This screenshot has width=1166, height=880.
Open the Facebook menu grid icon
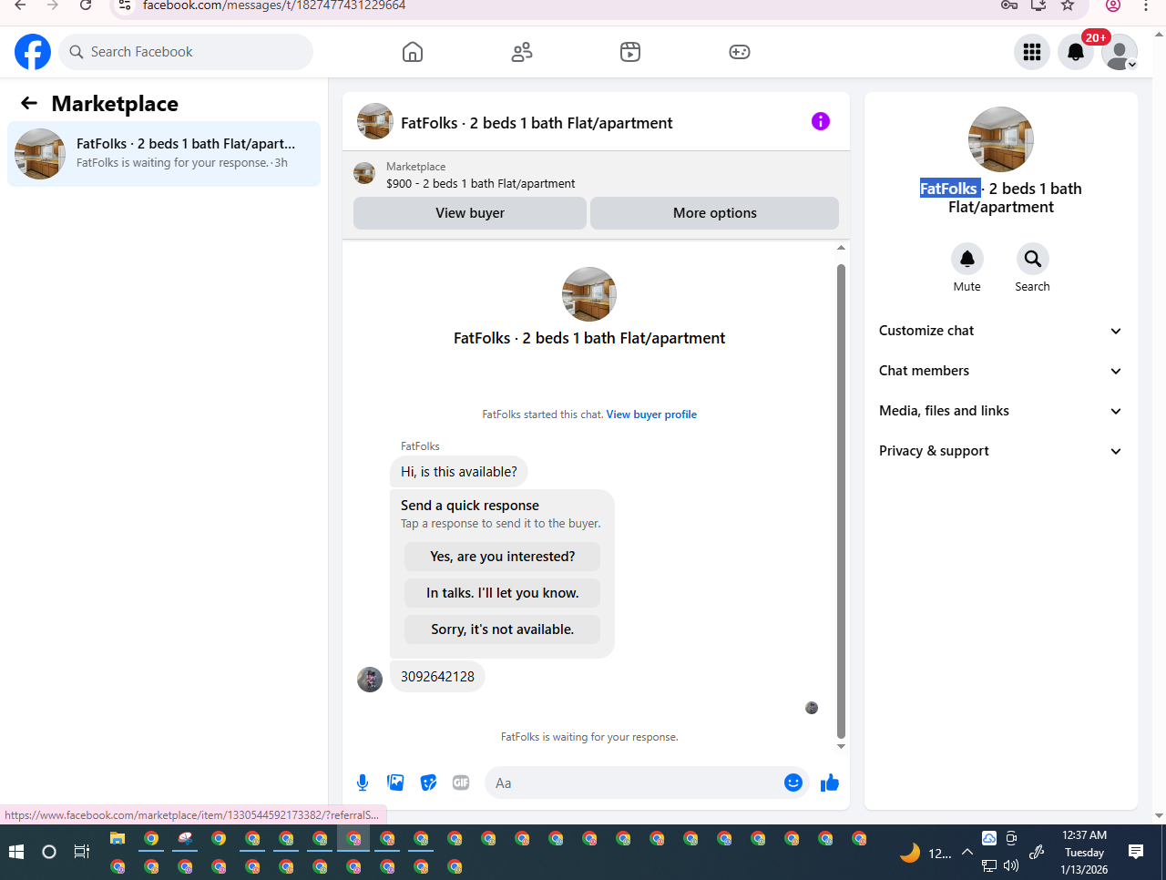(x=1032, y=52)
